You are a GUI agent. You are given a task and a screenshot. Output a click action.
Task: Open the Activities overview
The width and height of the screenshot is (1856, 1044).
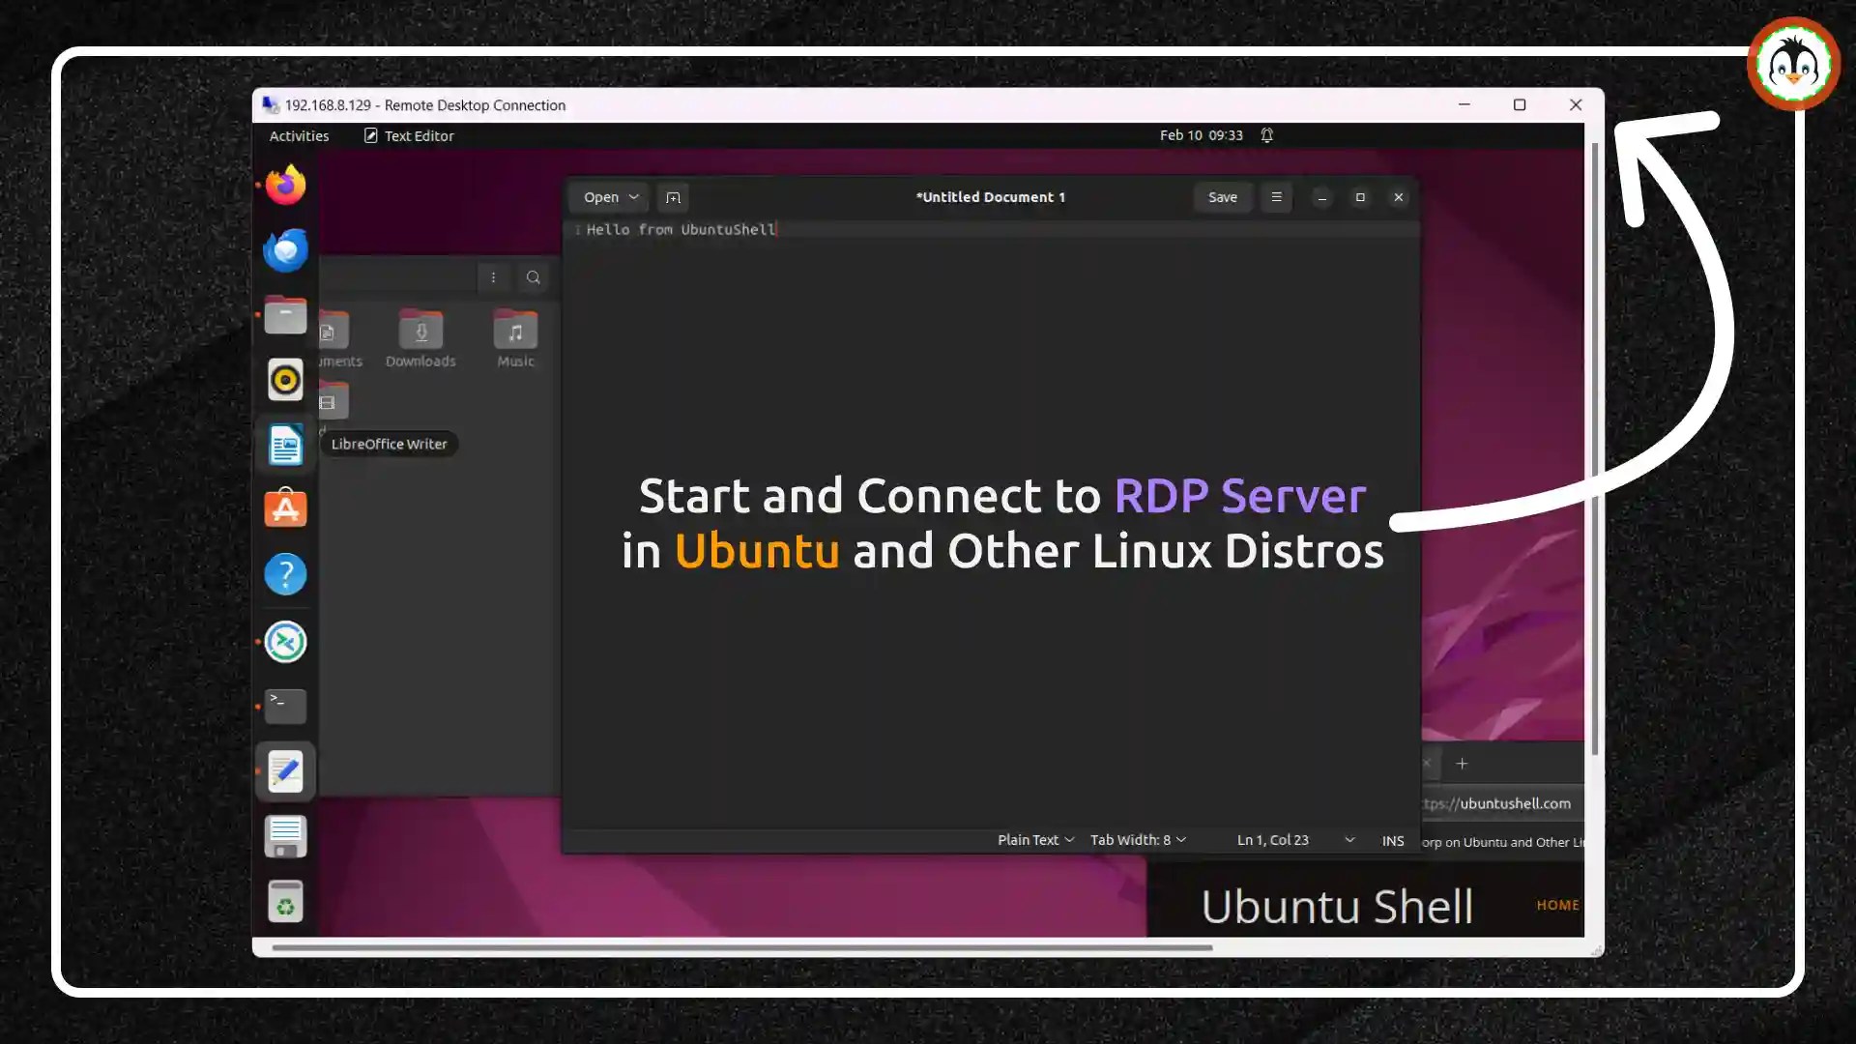pos(299,136)
